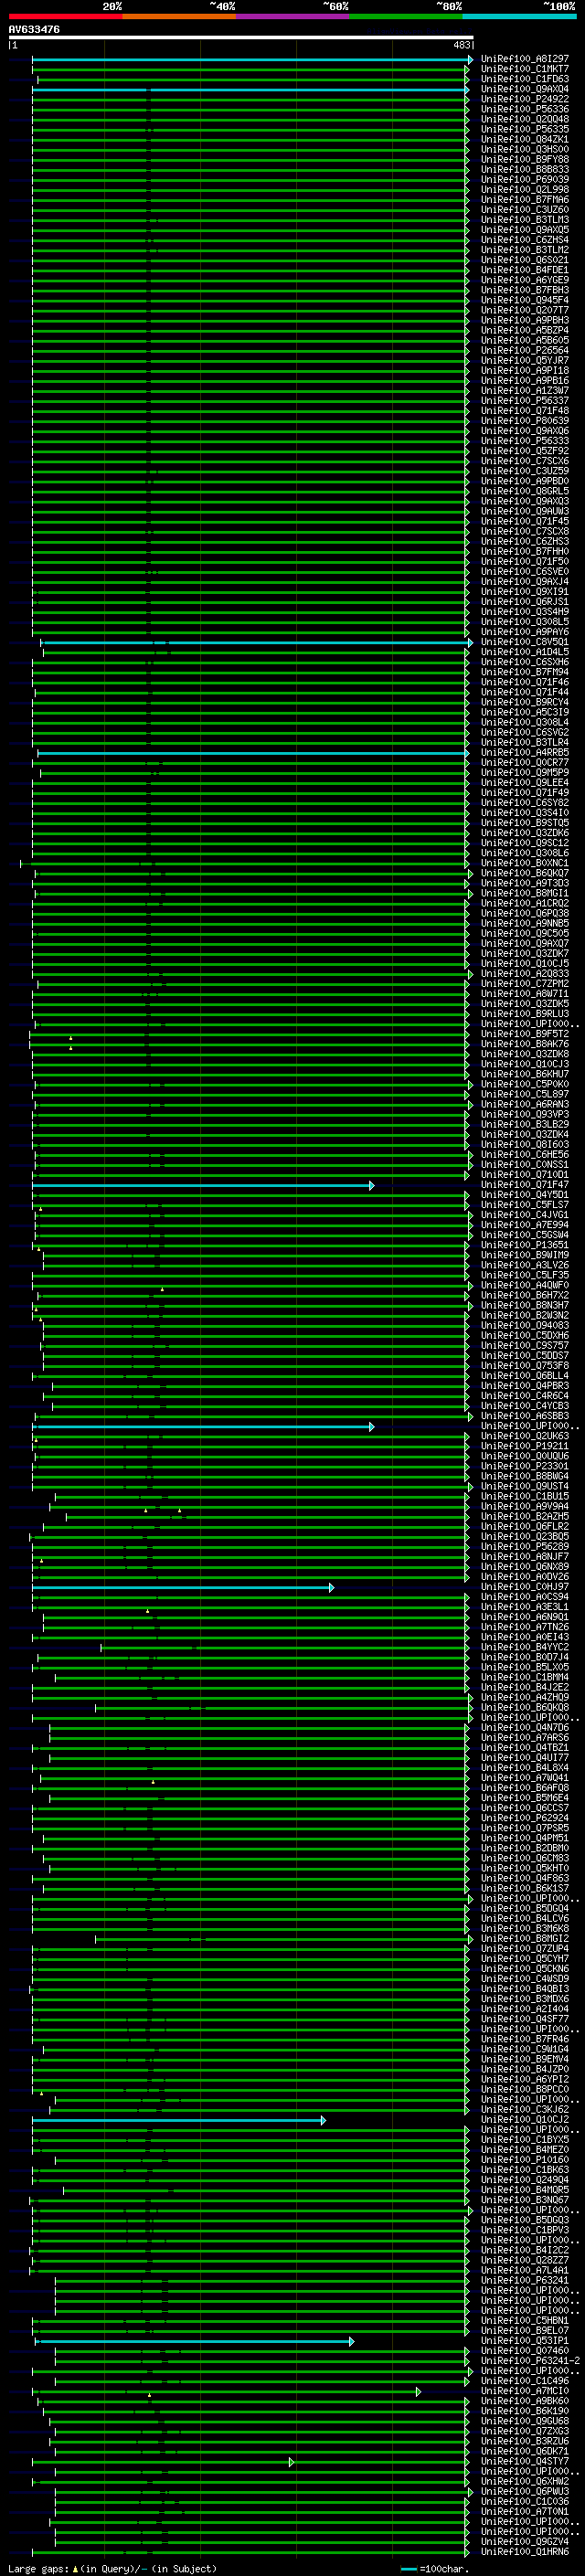
Task: Click the short cyan alignment bar of UniRef100_C0HJ97
Action: coord(183,1587)
